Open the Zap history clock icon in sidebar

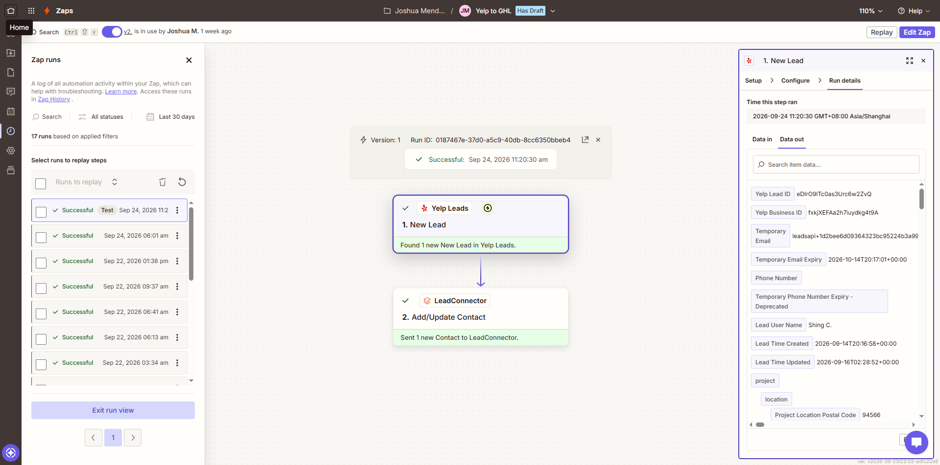[x=11, y=131]
